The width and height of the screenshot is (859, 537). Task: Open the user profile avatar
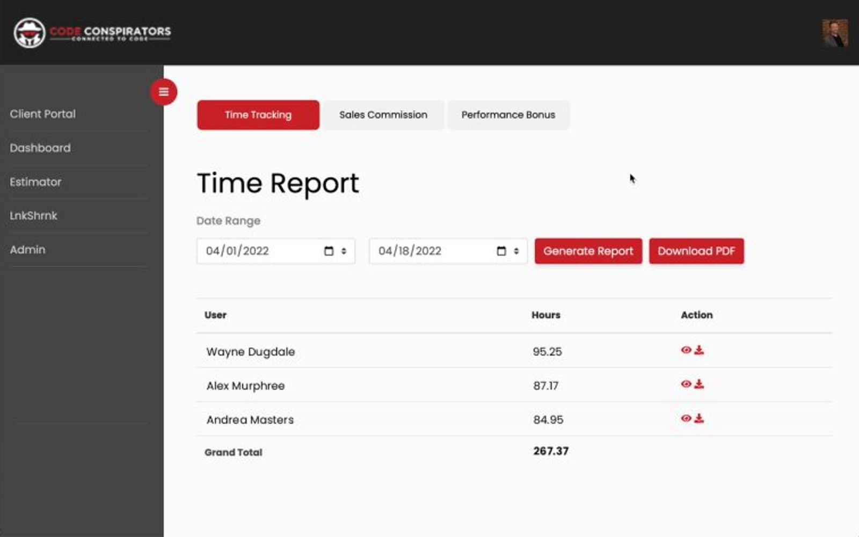tap(835, 33)
